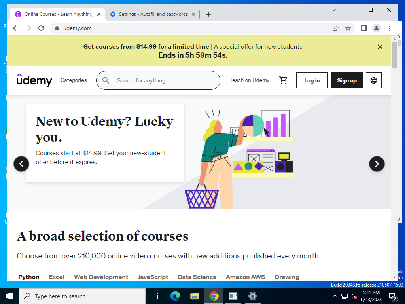Viewport: 405px width, 304px height.
Task: Click the hero illustration of shopper
Action: pos(239,158)
